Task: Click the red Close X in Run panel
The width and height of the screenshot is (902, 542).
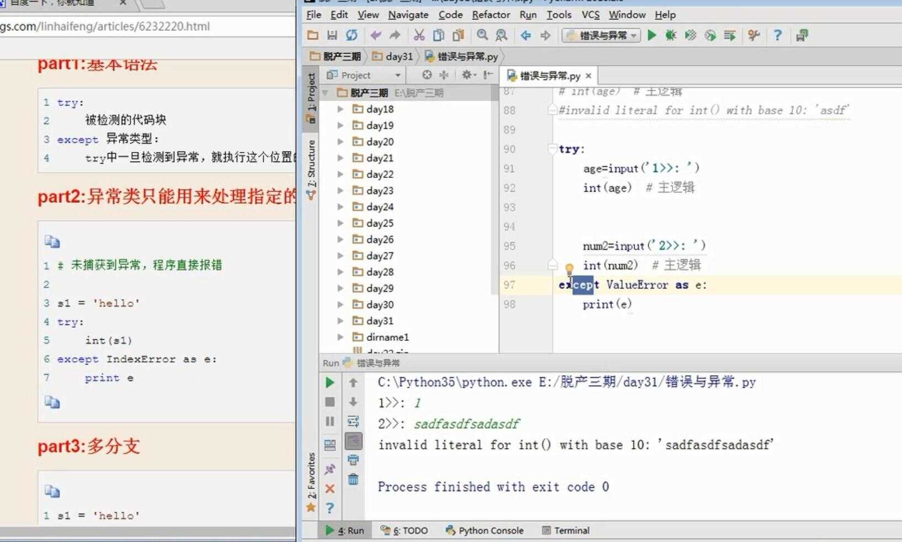Action: click(x=330, y=488)
